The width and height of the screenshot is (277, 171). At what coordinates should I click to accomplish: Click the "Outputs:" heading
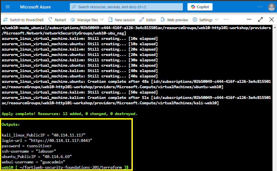(x=11, y=124)
